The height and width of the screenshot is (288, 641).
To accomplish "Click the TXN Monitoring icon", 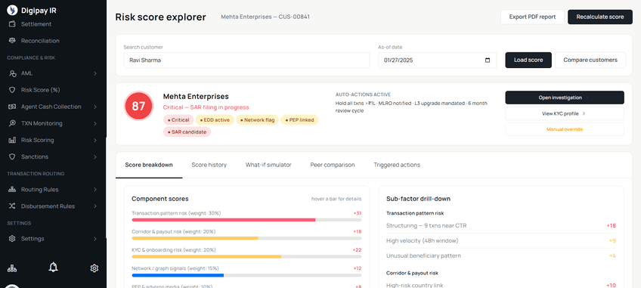I will (12, 123).
